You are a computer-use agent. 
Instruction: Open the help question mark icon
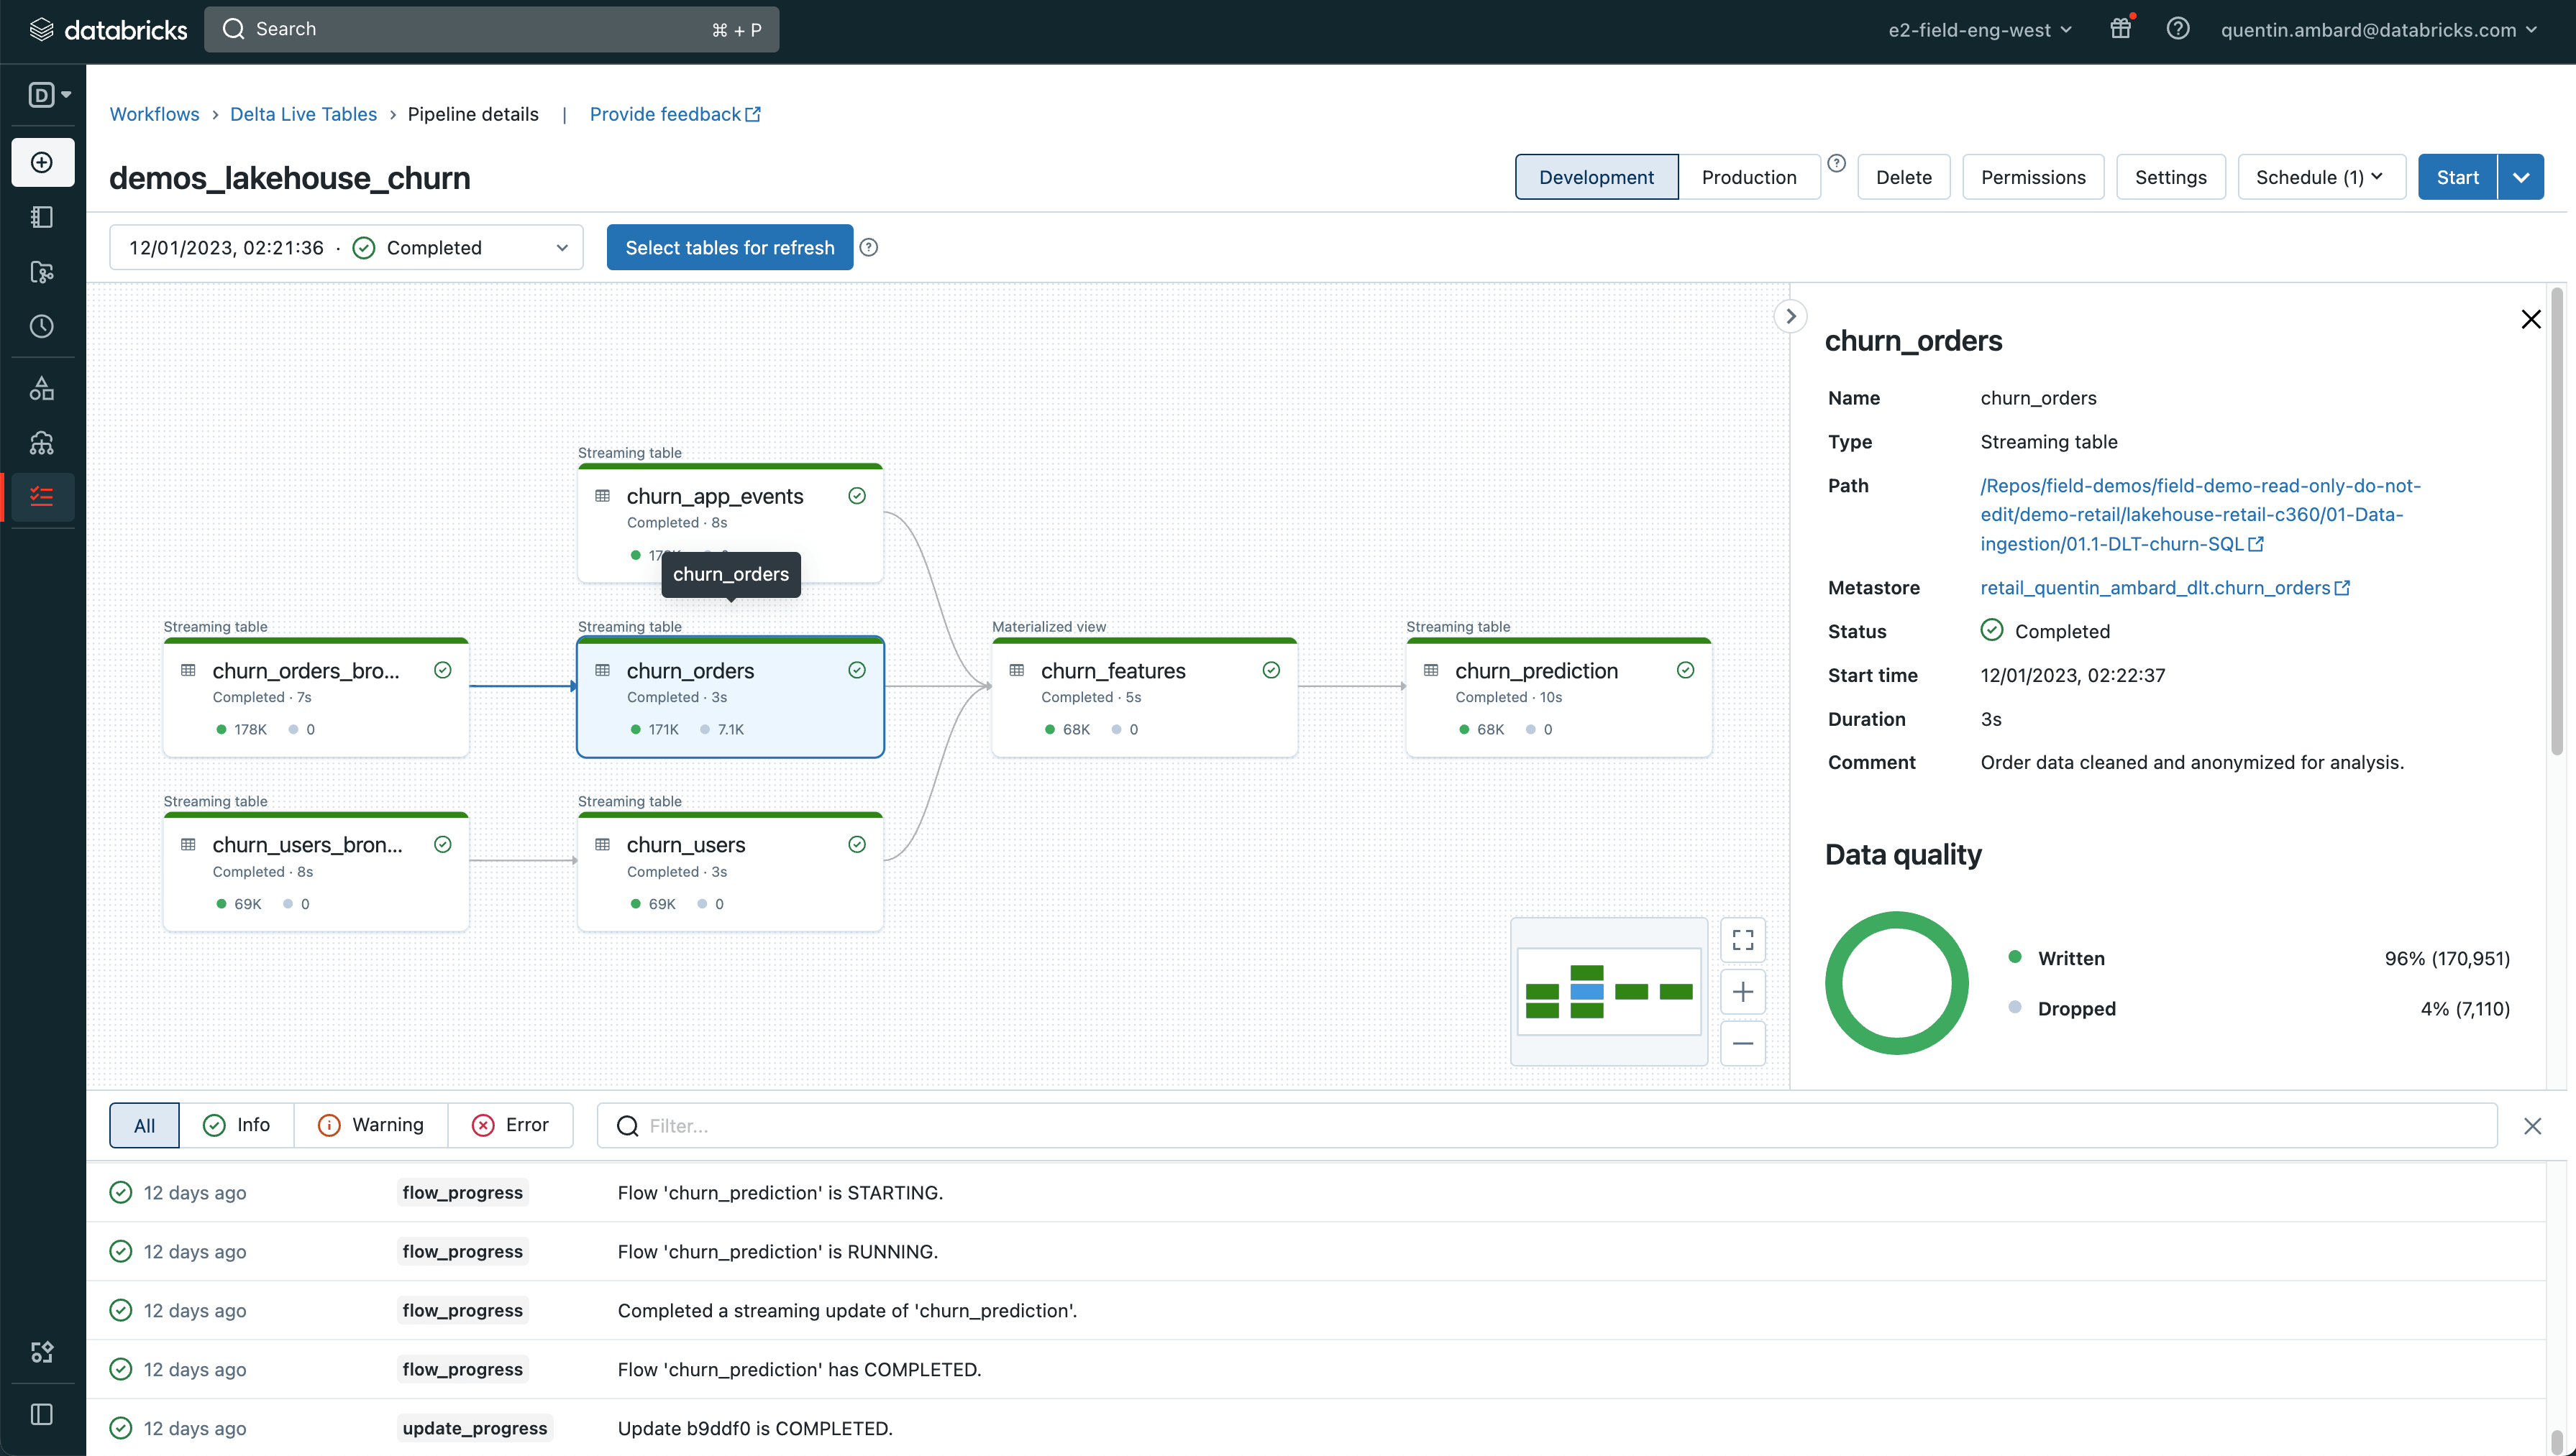pyautogui.click(x=2178, y=29)
